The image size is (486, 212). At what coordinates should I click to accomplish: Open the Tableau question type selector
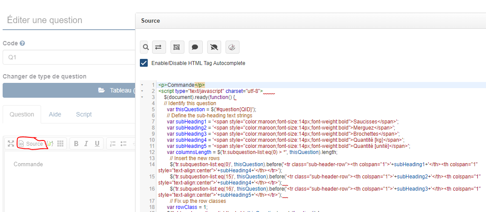[x=69, y=90]
